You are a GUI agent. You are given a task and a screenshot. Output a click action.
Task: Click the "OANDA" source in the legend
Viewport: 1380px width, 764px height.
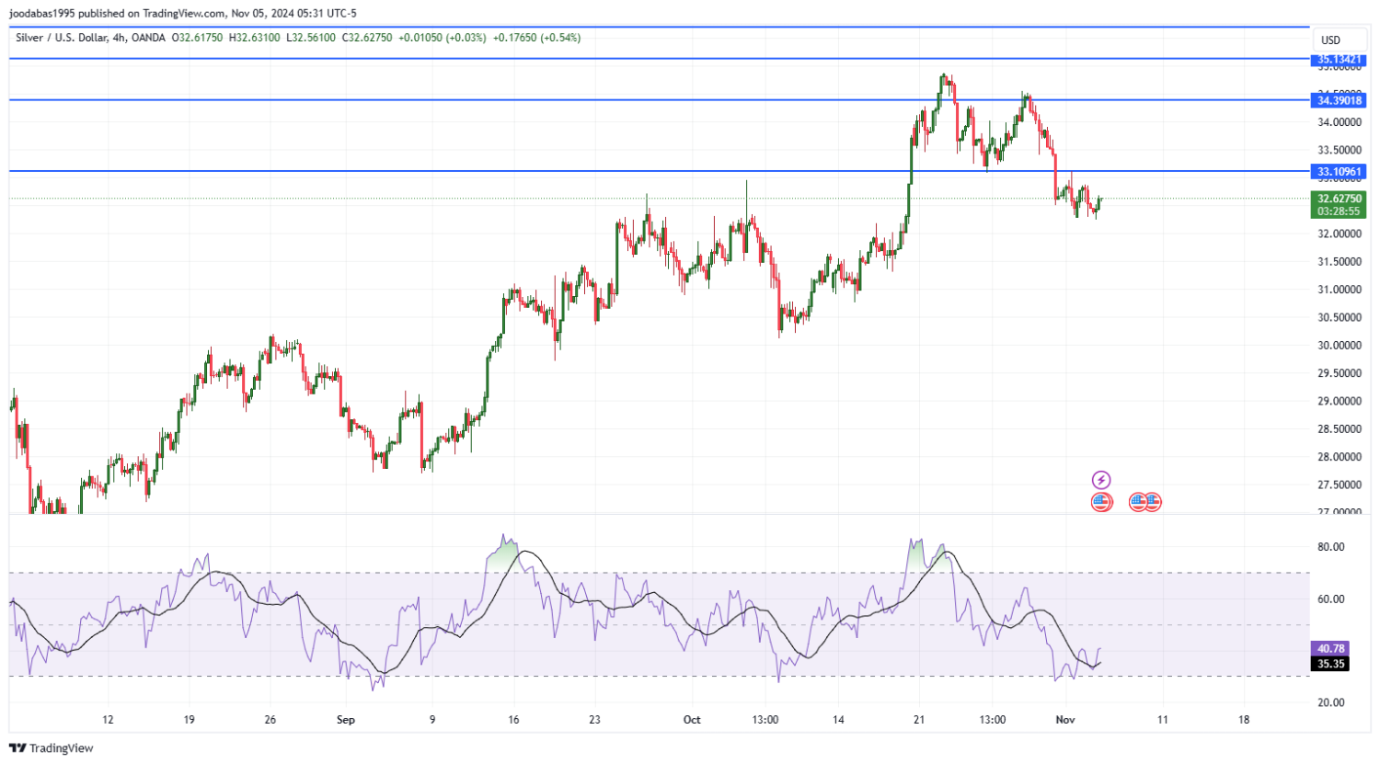click(x=149, y=38)
